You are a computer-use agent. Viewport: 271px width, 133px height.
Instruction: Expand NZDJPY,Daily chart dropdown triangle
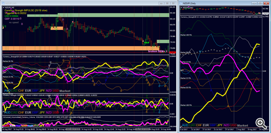click(x=181, y=8)
